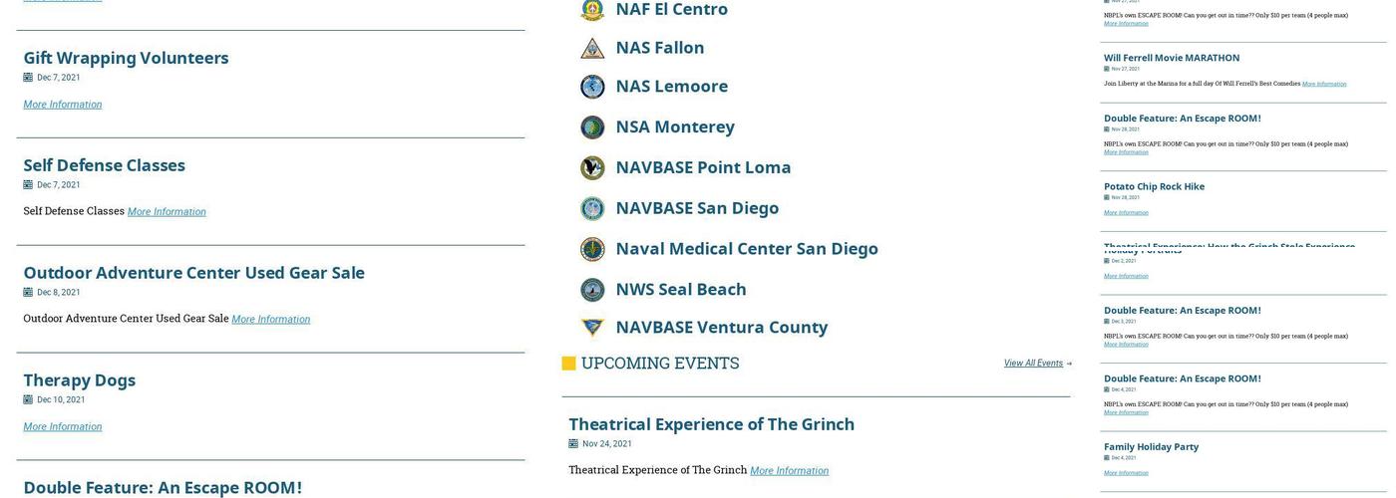The width and height of the screenshot is (1396, 498).
Task: Click the NAS Fallon base emblem icon
Action: (592, 48)
